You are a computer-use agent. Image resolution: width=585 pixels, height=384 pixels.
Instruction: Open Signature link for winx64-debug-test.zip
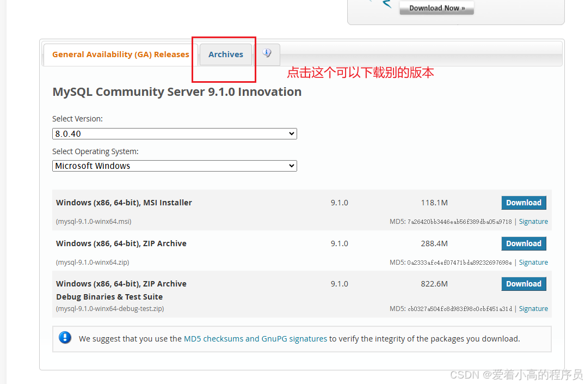tap(533, 308)
